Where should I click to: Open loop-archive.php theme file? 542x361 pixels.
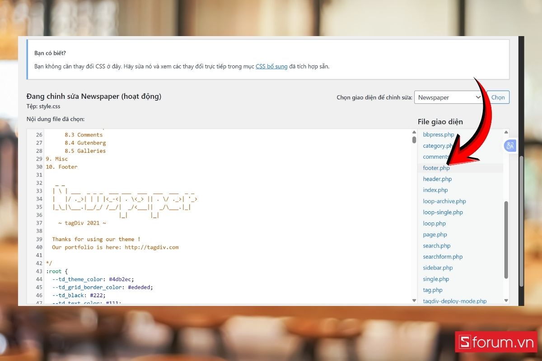pyautogui.click(x=444, y=201)
